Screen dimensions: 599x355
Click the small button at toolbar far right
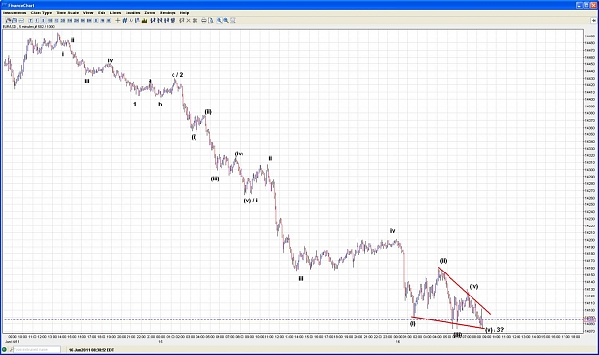click(x=594, y=21)
